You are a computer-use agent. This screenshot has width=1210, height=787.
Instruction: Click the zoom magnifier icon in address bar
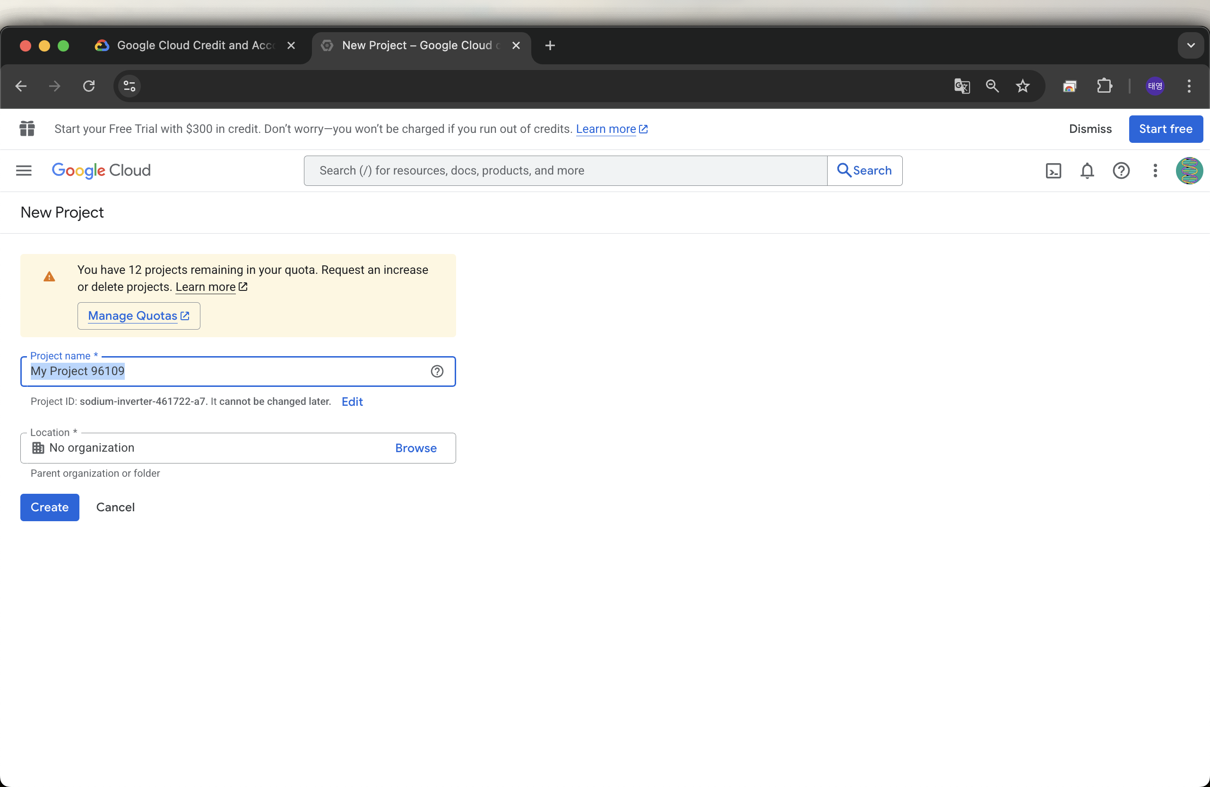point(992,86)
